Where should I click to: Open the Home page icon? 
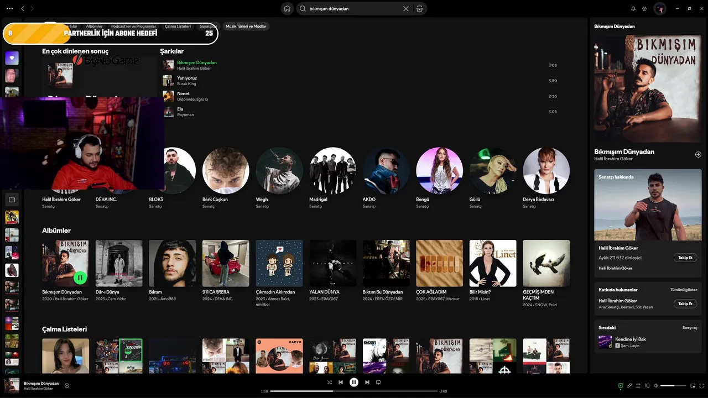(x=287, y=9)
